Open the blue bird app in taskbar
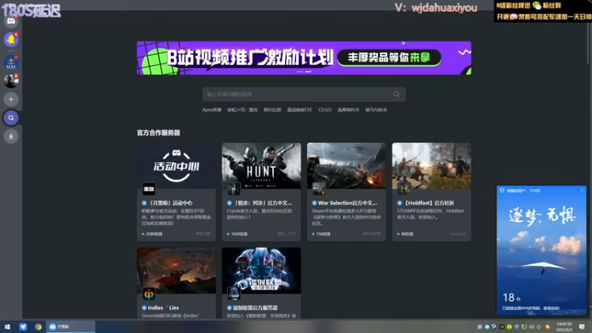The image size is (592, 333). coord(23,327)
